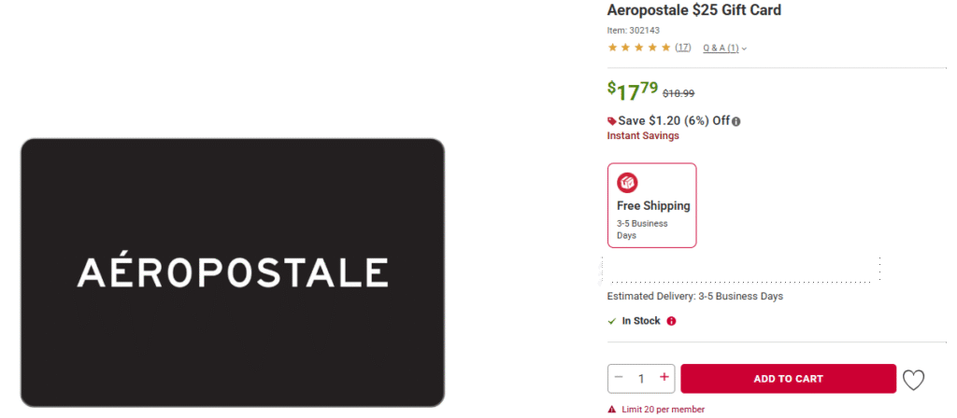The height and width of the screenshot is (418, 957).
Task: Click the quantity number field
Action: 641,379
